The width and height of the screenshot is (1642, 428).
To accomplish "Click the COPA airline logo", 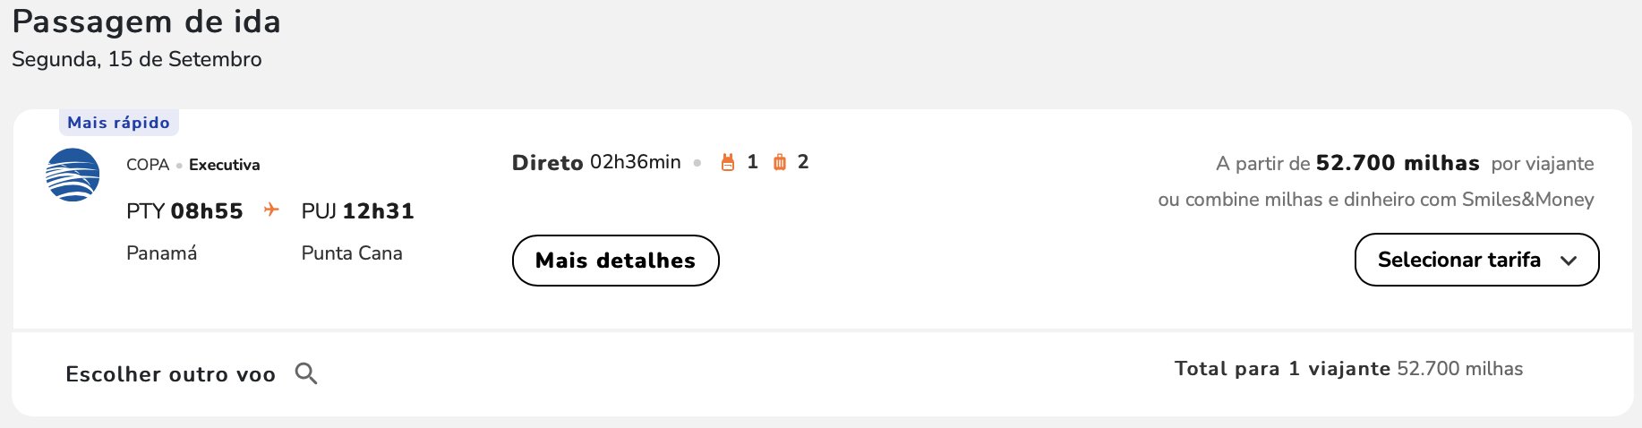I will point(73,175).
